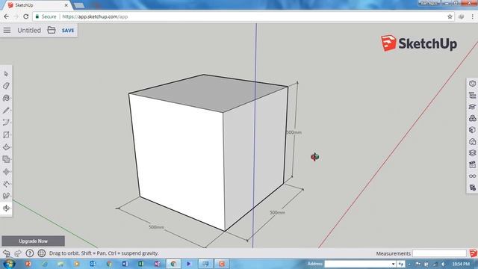478x269 pixels.
Task: Redo the last undone action
Action: (x=18, y=253)
